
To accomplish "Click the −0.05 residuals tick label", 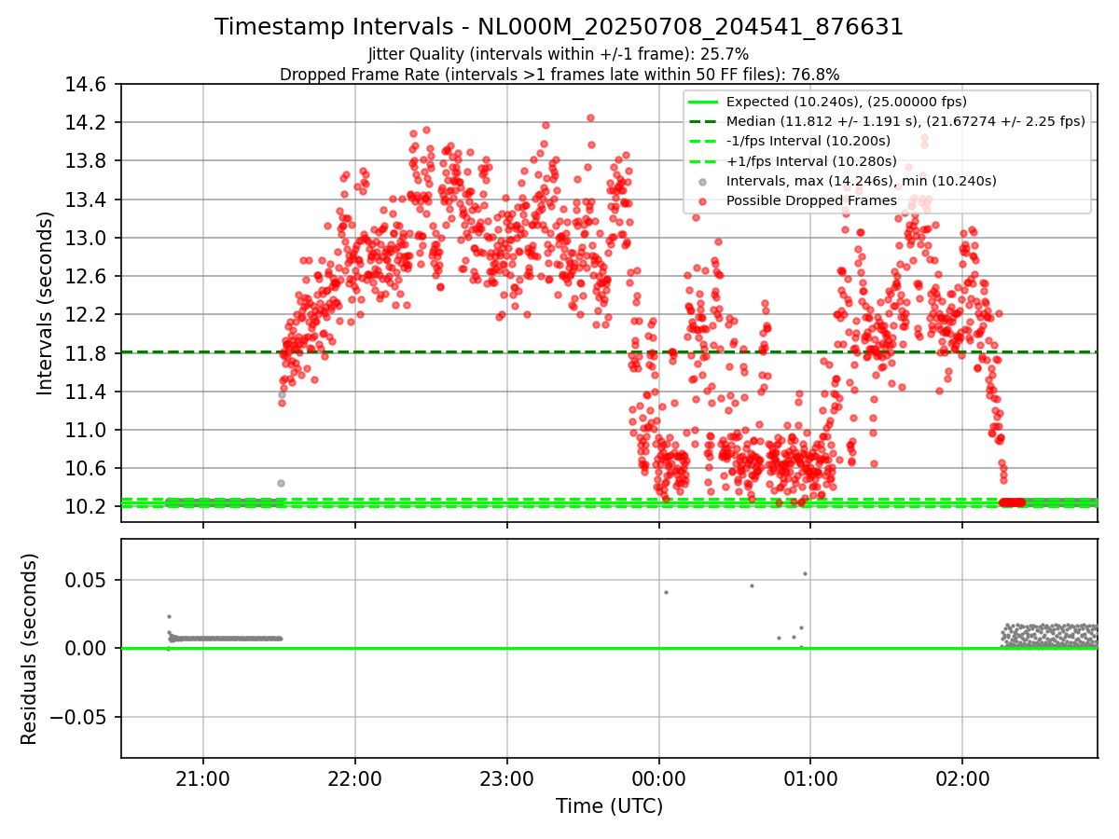I will point(79,717).
